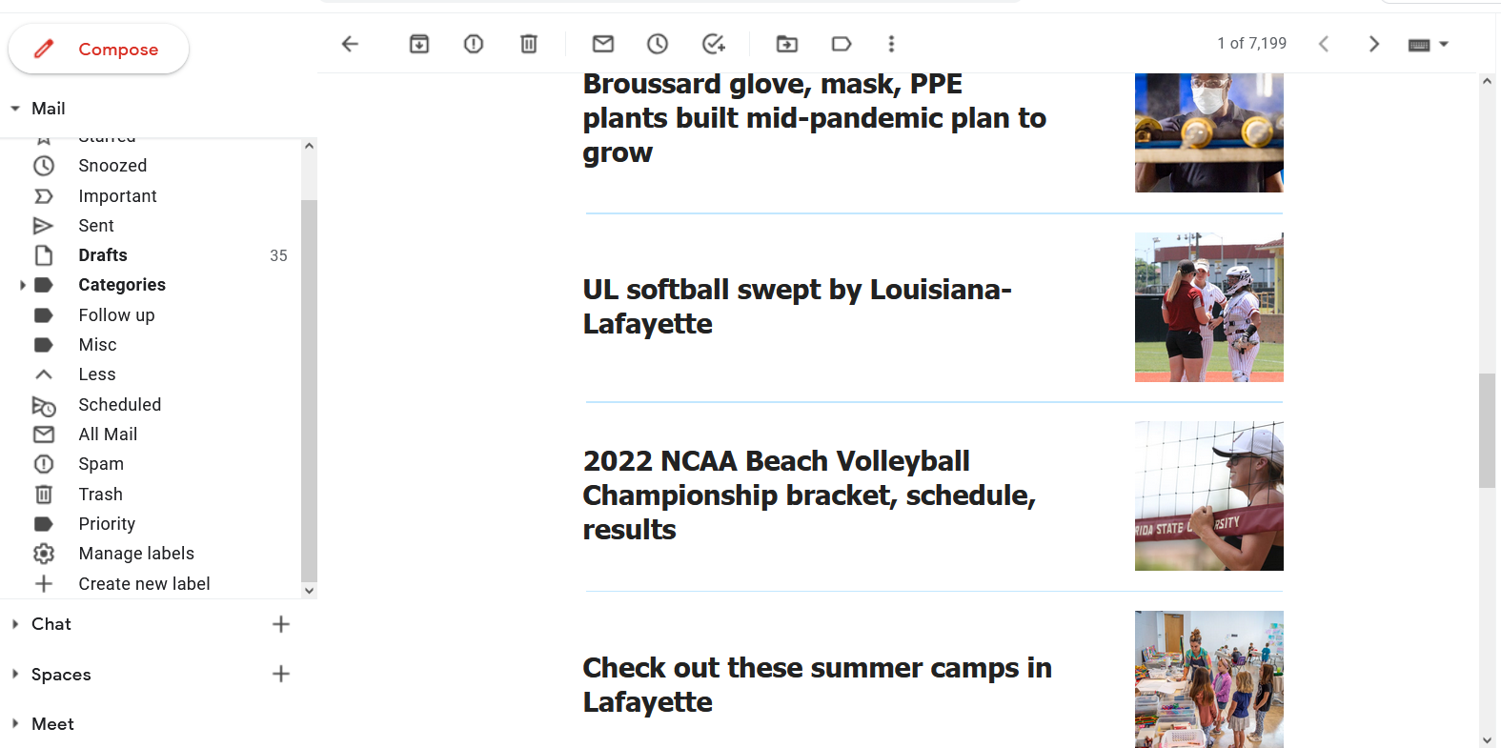Archive this email
1501x748 pixels.
[x=419, y=44]
